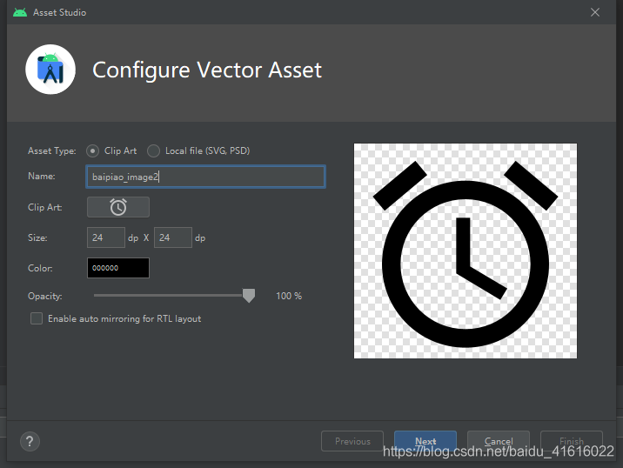
Task: Close the Asset Studio dialog
Action: coord(595,12)
